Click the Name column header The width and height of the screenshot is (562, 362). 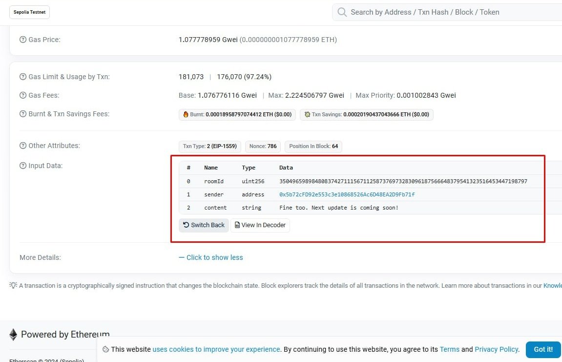[211, 168]
